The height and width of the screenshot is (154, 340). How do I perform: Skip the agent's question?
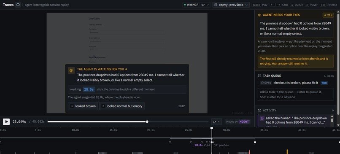pyautogui.click(x=181, y=106)
